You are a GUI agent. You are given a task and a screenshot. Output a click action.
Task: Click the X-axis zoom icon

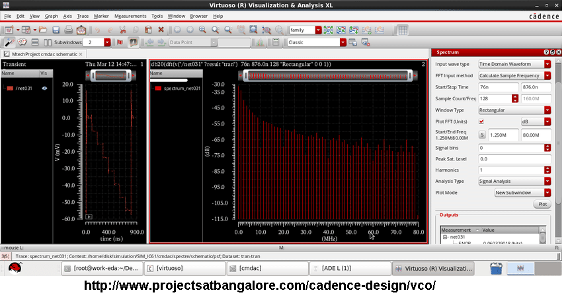pyautogui.click(x=241, y=30)
